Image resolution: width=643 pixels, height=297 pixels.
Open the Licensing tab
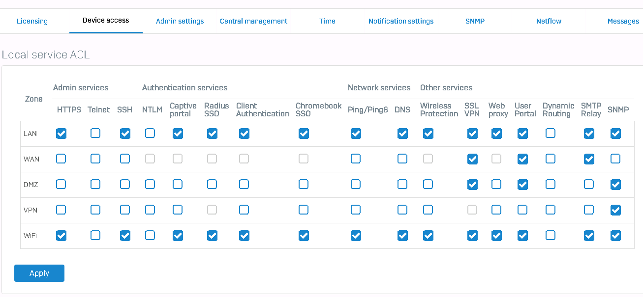click(32, 21)
